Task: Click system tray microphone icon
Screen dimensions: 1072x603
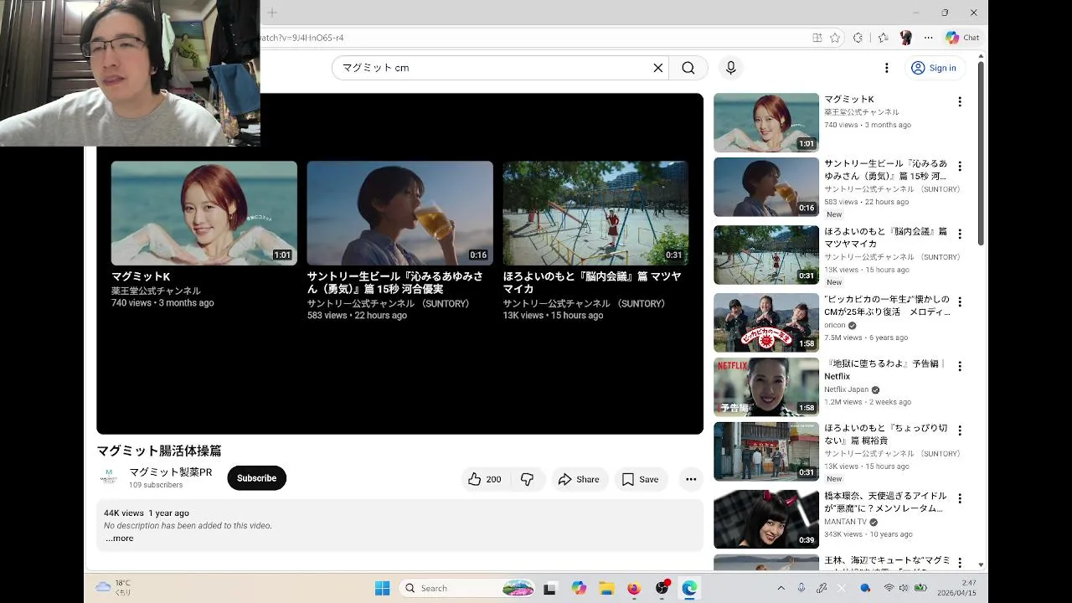Action: 801,588
